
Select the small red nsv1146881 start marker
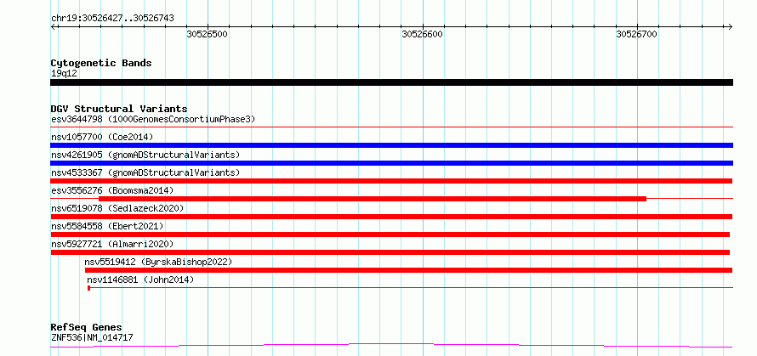click(88, 288)
